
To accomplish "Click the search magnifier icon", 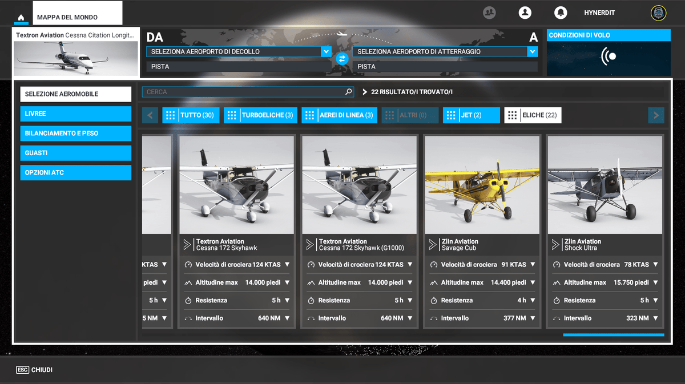I will 348,92.
